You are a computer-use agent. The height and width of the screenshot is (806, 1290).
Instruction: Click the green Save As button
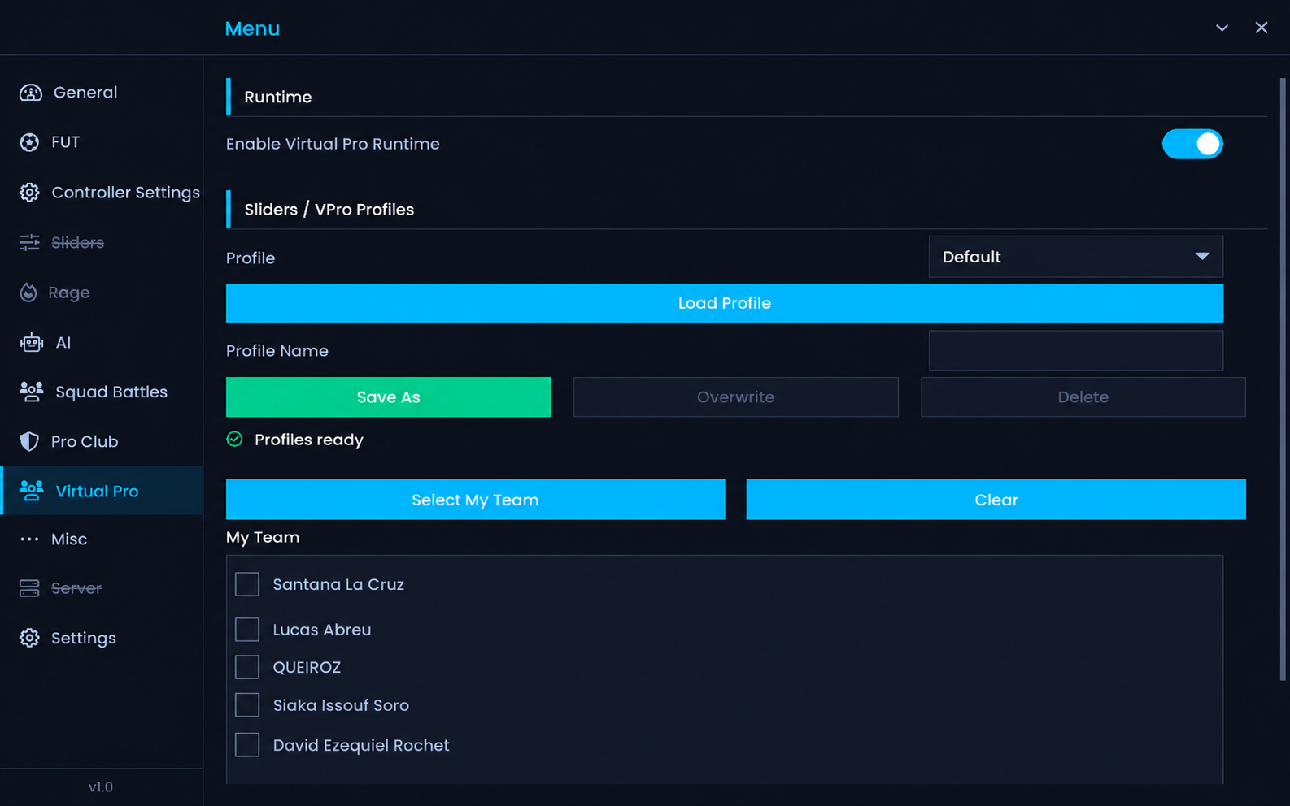pyautogui.click(x=388, y=397)
